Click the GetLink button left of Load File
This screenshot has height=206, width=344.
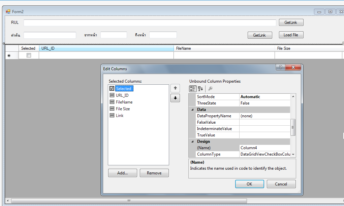pyautogui.click(x=260, y=35)
